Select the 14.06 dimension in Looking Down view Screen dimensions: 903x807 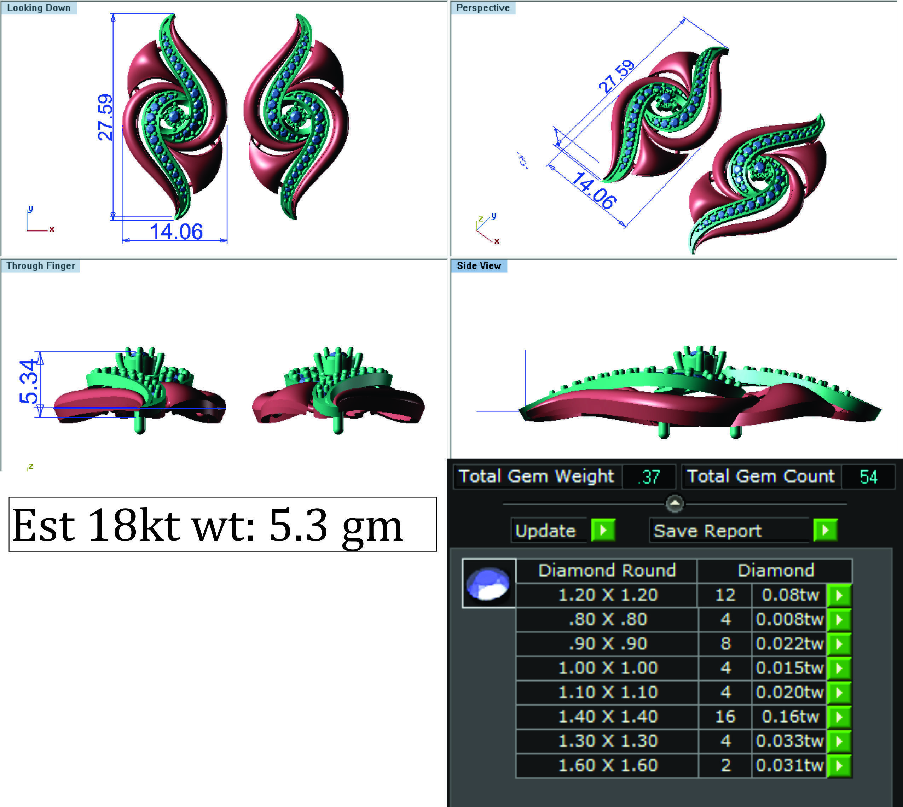[x=176, y=232]
